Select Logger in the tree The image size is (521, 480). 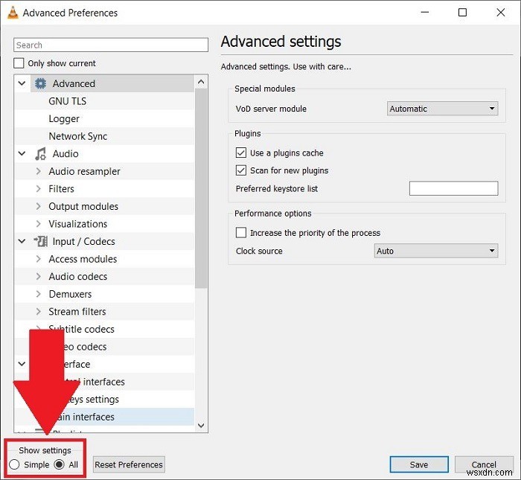click(64, 119)
